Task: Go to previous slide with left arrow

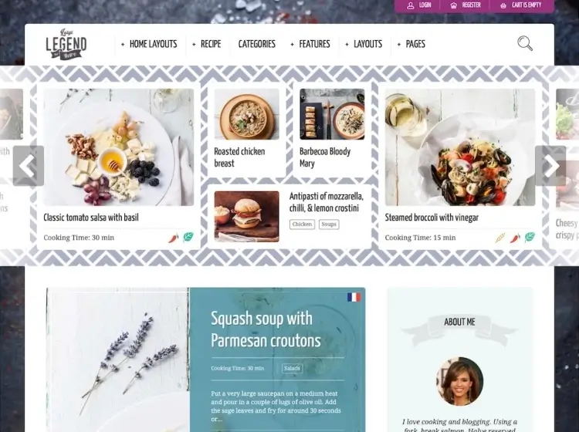Action: tap(29, 166)
